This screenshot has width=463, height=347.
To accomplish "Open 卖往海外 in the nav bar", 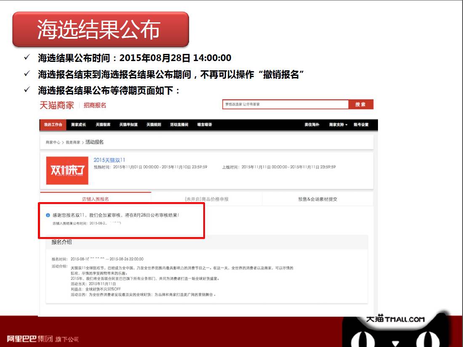I will click(312, 125).
